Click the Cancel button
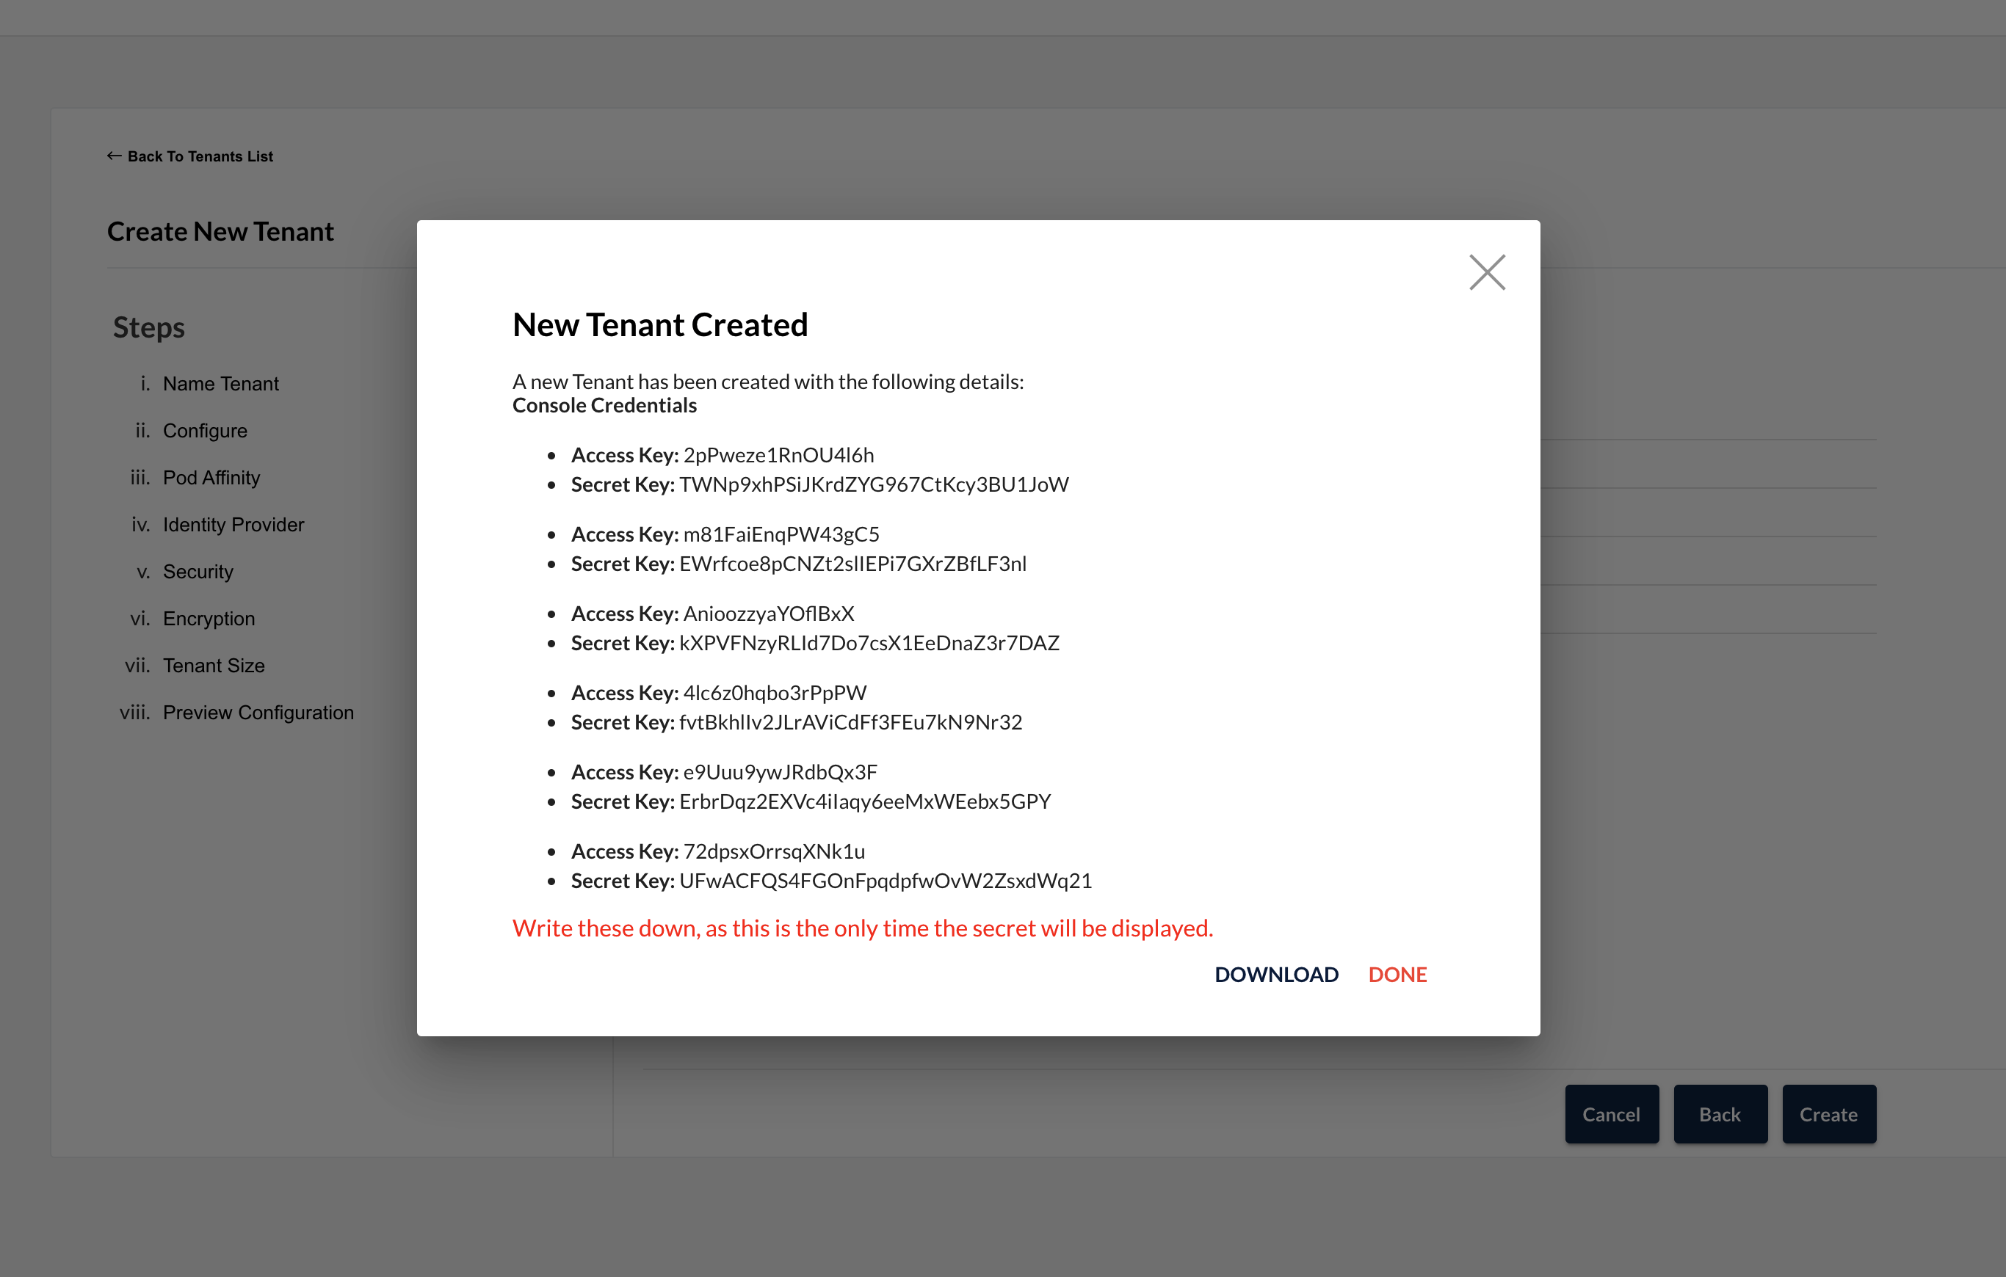Screen dimensions: 2006x1277 (x=1610, y=1114)
